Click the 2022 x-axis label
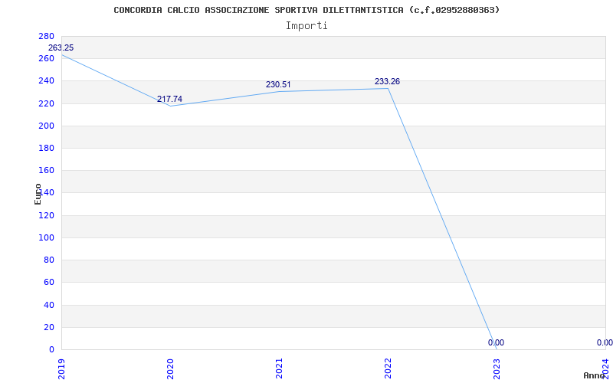Image resolution: width=613 pixels, height=383 pixels. 388,369
